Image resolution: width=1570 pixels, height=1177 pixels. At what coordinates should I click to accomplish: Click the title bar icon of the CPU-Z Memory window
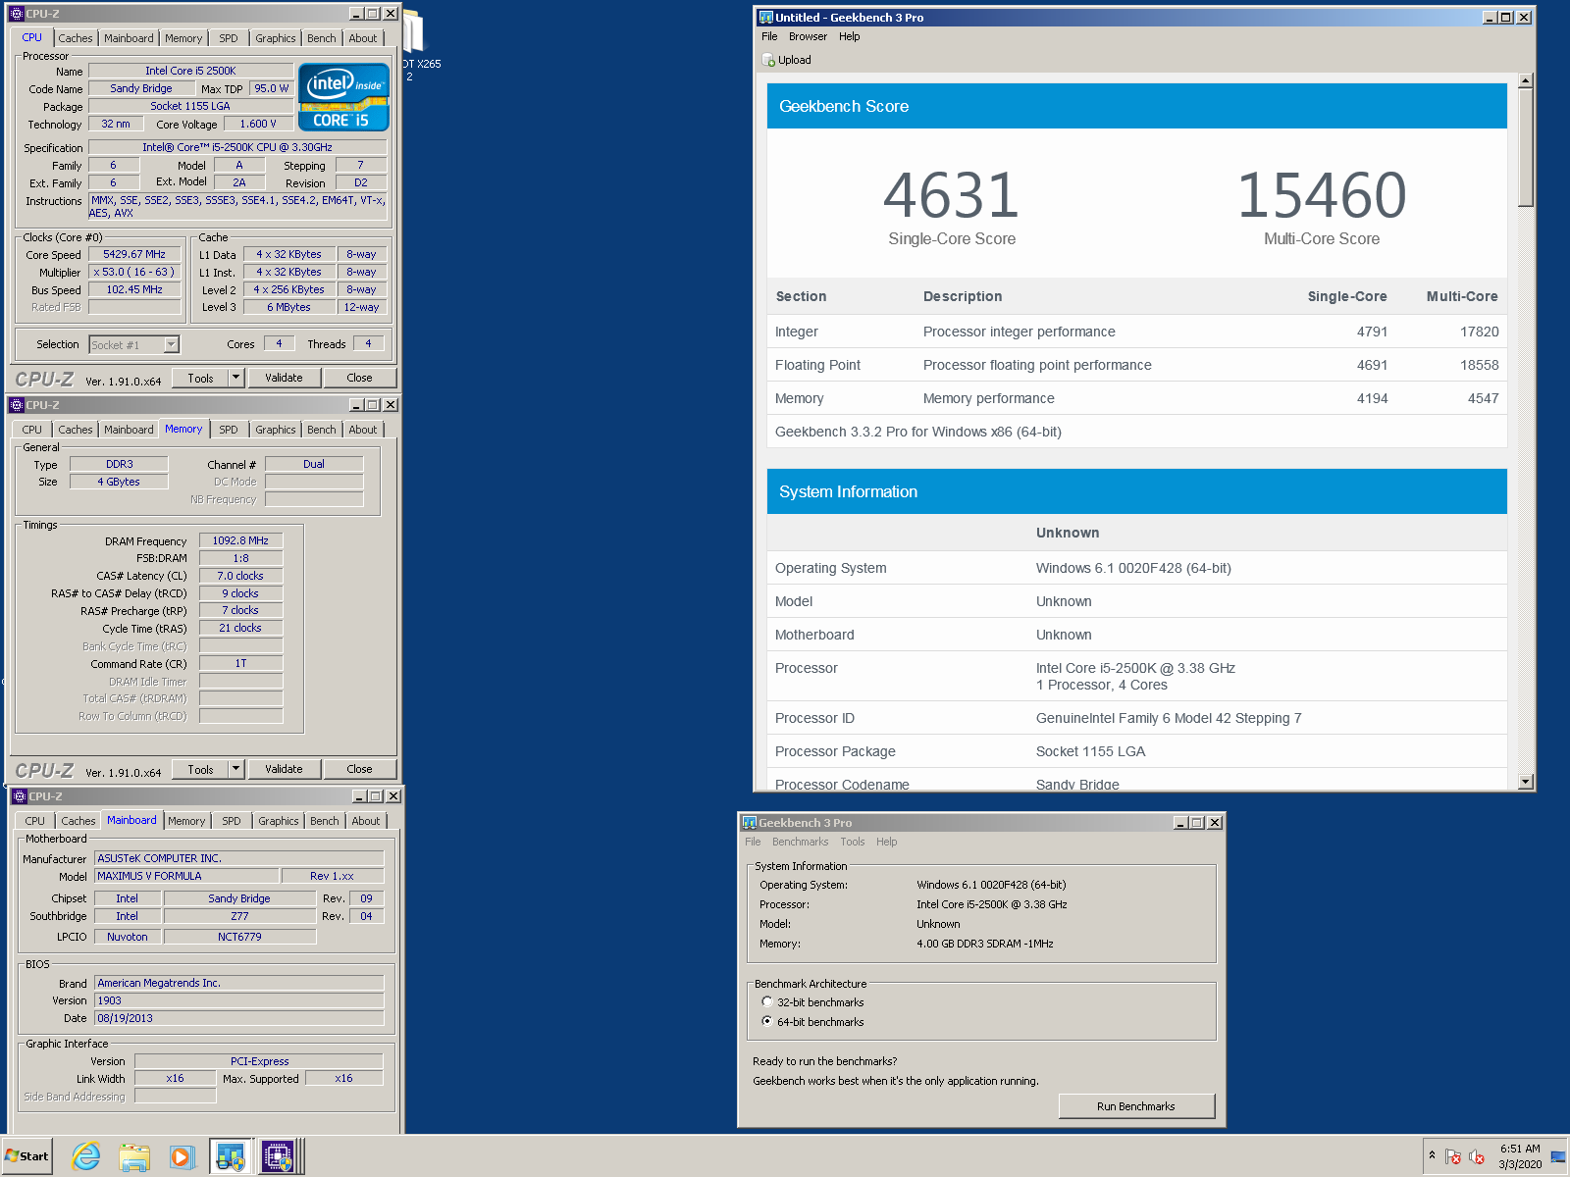[x=17, y=405]
